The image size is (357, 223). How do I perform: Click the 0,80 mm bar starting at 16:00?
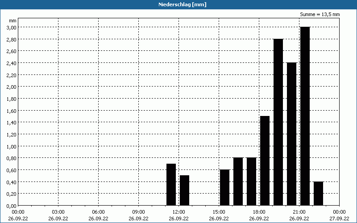click(x=238, y=182)
